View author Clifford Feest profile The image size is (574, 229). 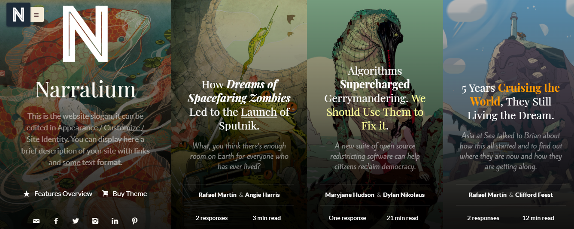[x=534, y=195]
